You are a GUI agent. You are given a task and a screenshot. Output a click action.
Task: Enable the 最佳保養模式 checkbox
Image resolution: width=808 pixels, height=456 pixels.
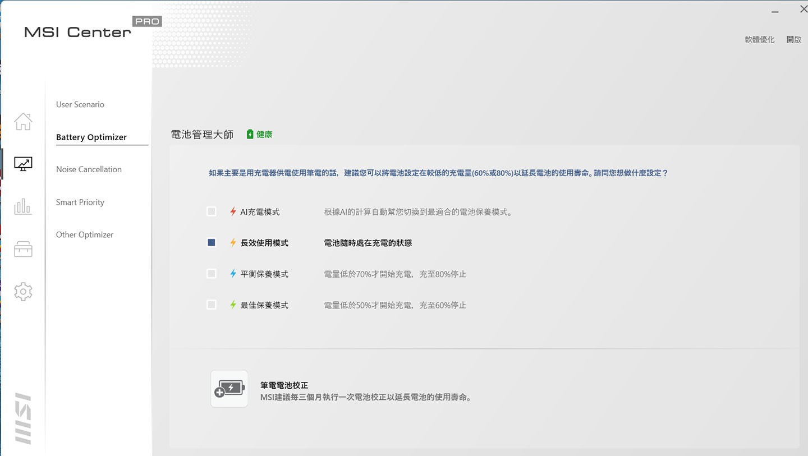tap(212, 305)
